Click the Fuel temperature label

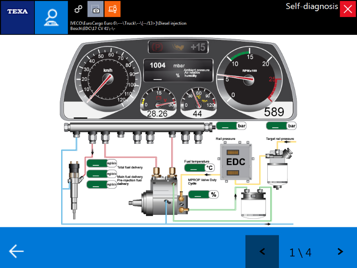[x=197, y=161]
